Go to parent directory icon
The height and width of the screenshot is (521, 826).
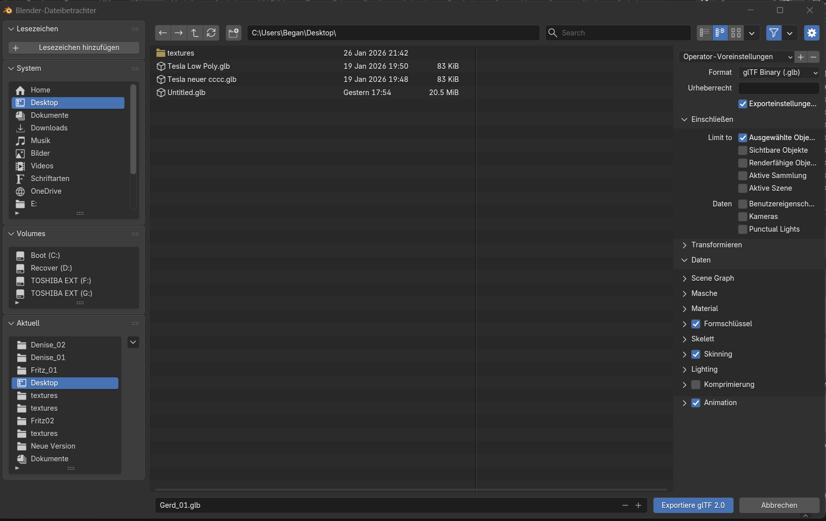pyautogui.click(x=195, y=33)
